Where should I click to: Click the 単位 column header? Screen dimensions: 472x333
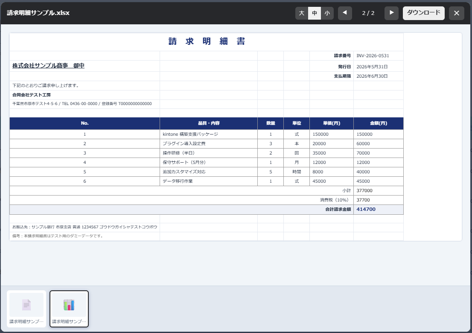click(x=297, y=123)
